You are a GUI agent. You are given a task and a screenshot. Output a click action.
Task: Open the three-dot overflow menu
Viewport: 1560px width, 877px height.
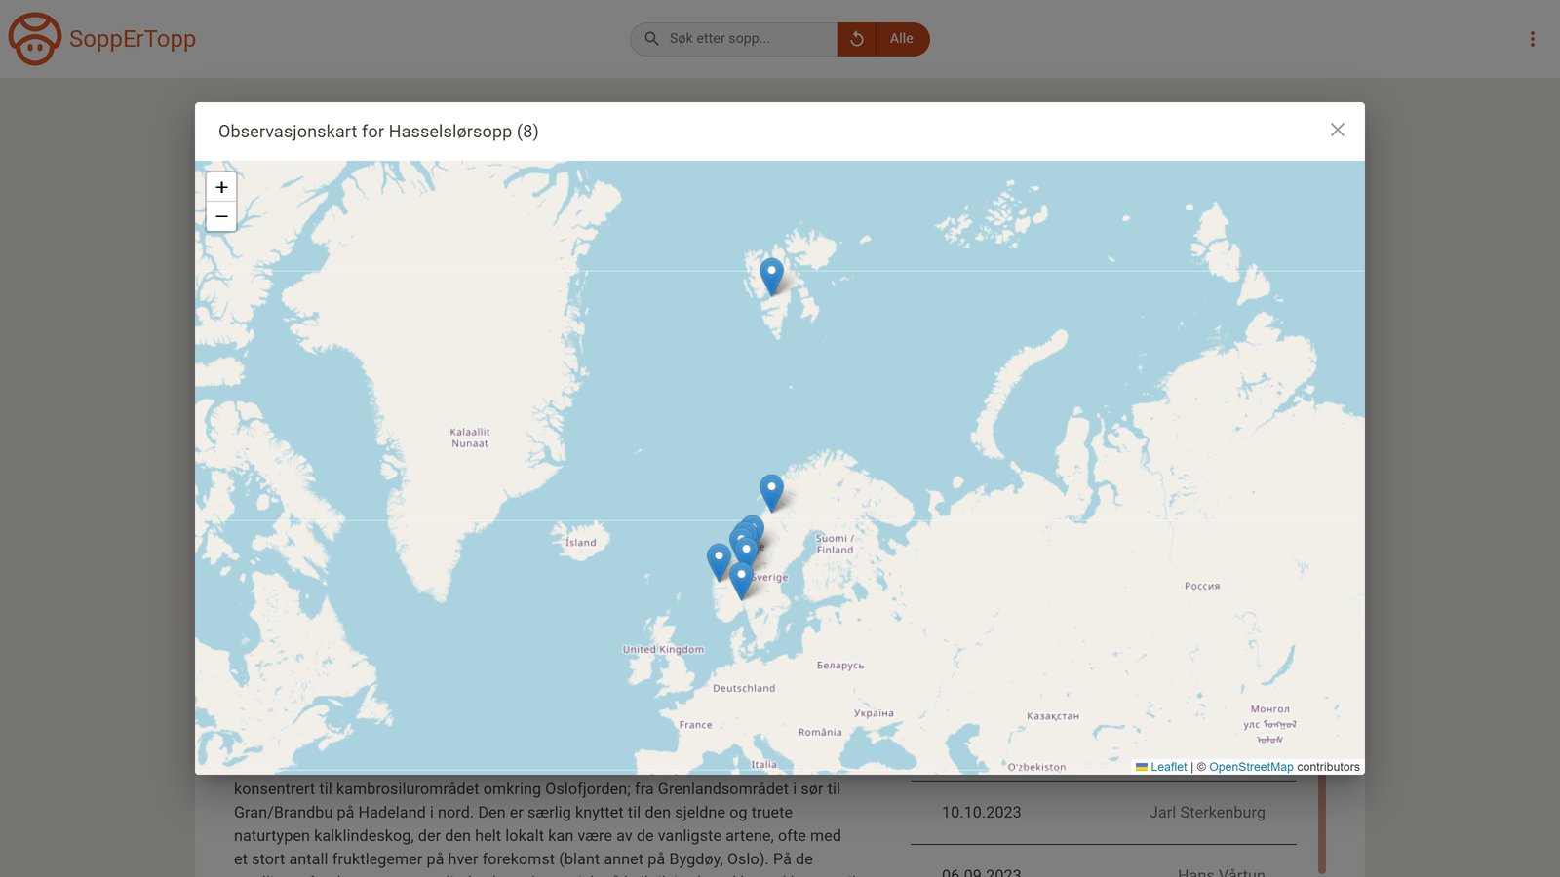(x=1532, y=39)
